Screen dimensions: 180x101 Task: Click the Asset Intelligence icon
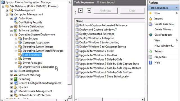coord(16,71)
